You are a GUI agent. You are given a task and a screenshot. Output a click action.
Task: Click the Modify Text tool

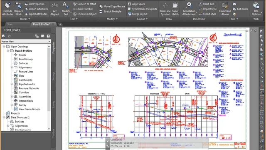pyautogui.click(x=66, y=9)
